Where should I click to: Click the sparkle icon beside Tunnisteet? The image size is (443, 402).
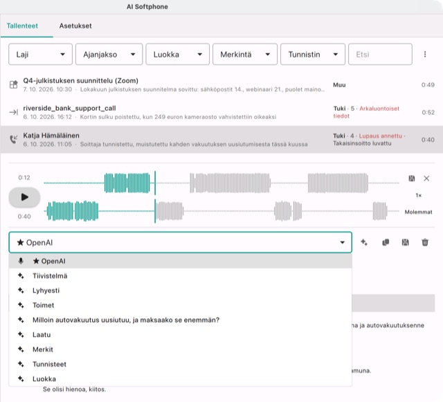point(21,364)
